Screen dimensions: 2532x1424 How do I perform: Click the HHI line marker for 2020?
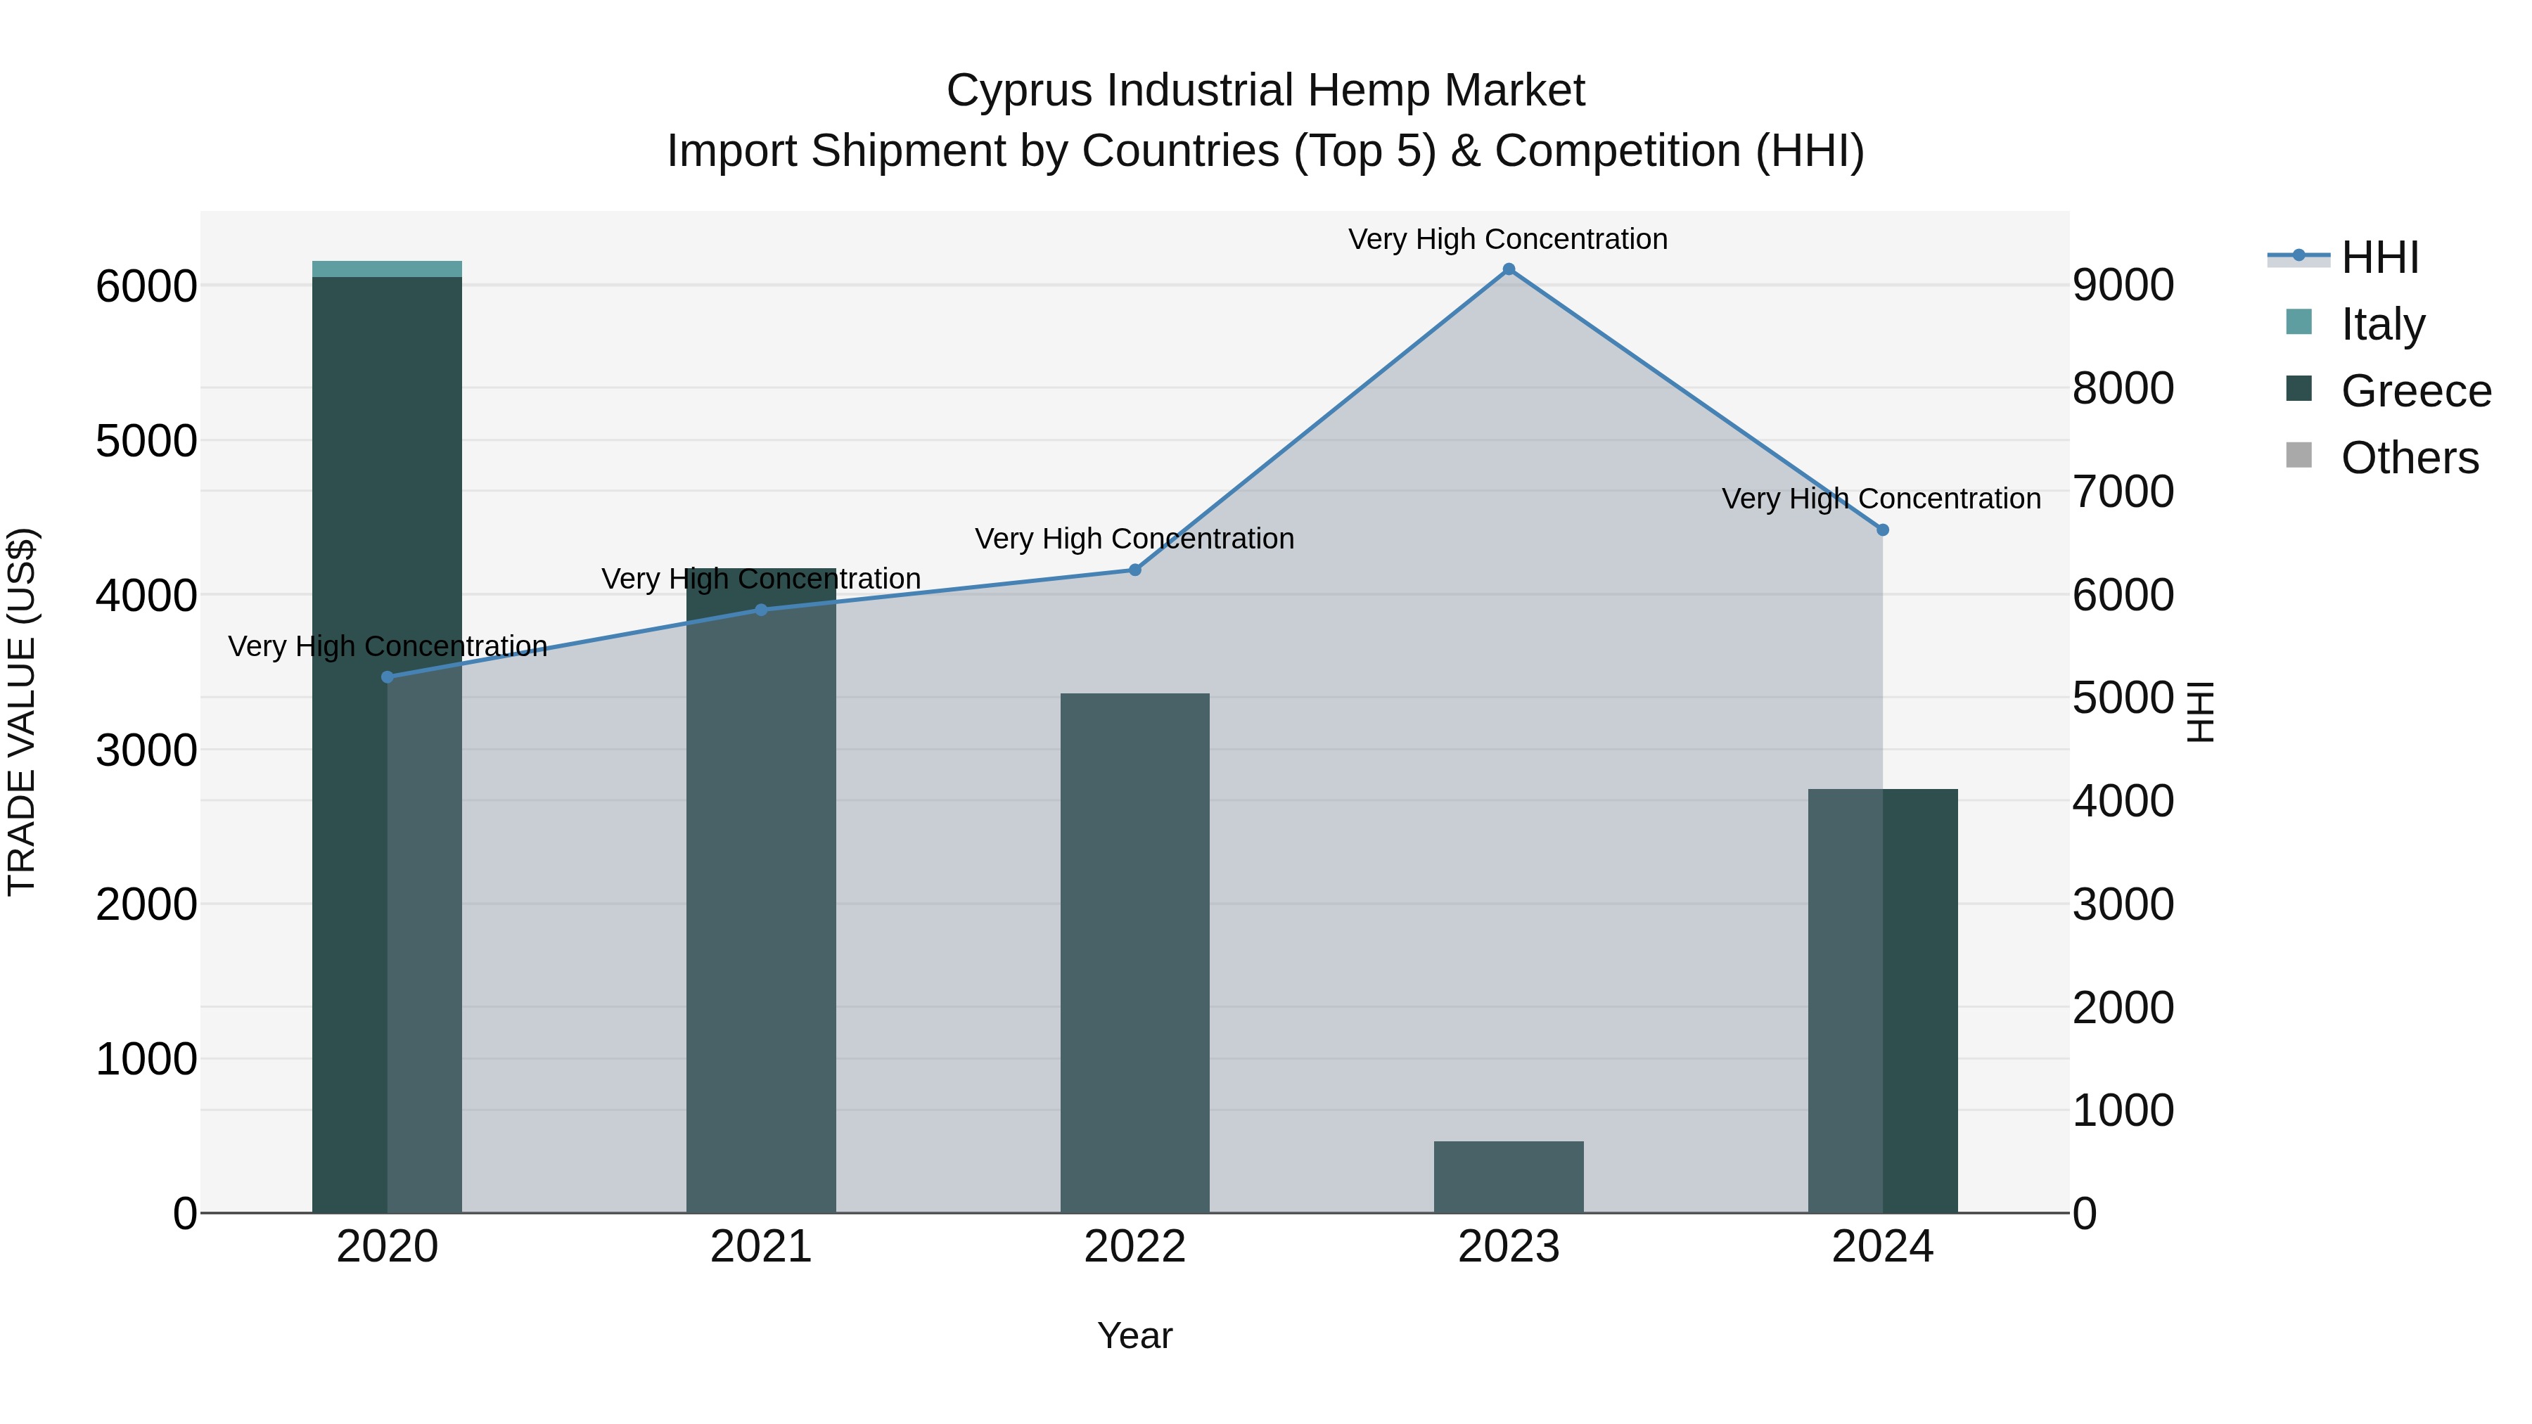point(388,677)
